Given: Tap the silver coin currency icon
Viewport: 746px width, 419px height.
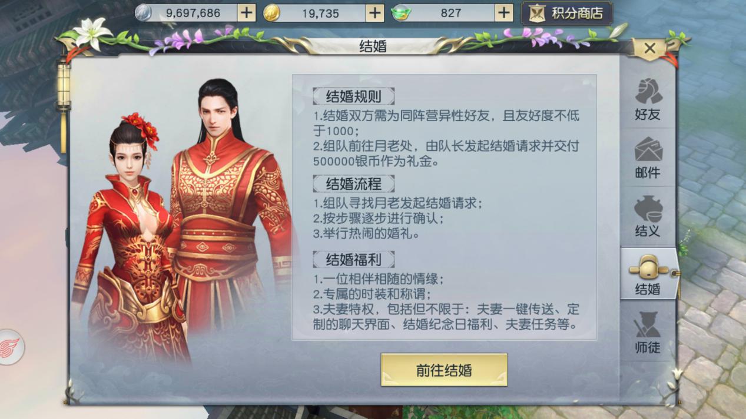Looking at the screenshot, I should (x=143, y=12).
